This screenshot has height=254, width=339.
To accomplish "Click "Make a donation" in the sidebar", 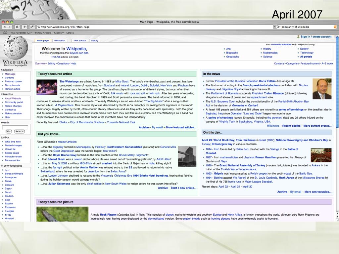I will pyautogui.click(x=13, y=113).
